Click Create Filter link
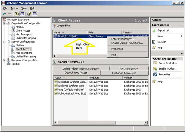This screenshot has width=185, height=132. point(64,26)
